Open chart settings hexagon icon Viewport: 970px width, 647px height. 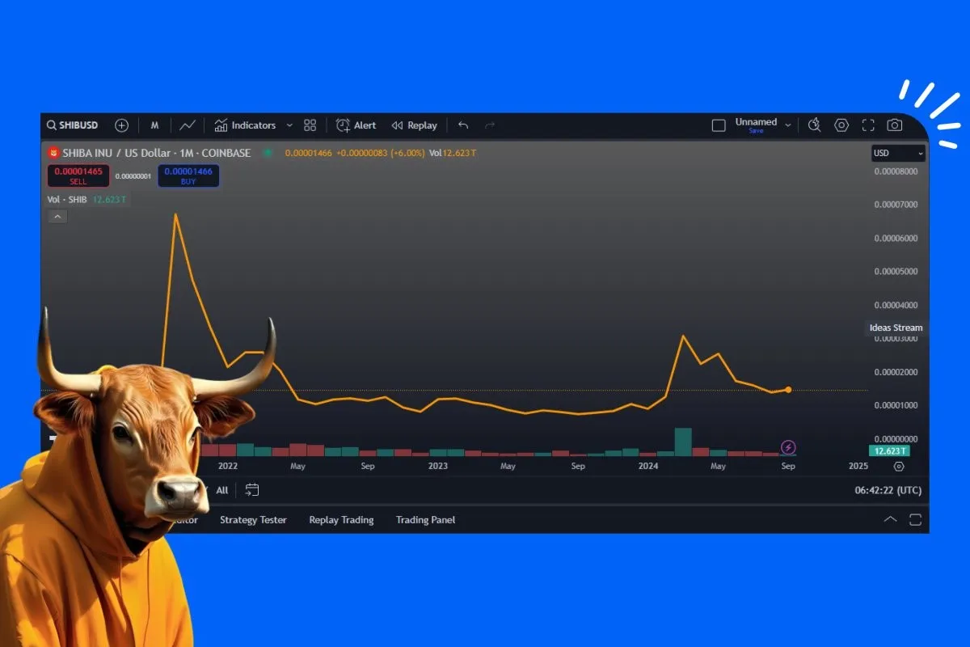tap(841, 125)
